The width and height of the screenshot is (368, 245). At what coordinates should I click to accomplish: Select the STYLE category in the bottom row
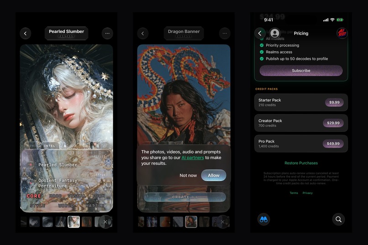coord(37,206)
